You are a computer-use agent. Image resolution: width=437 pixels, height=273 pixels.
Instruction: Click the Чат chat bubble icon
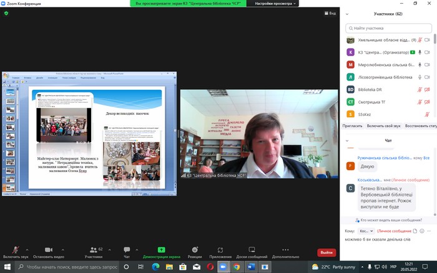[127, 249]
